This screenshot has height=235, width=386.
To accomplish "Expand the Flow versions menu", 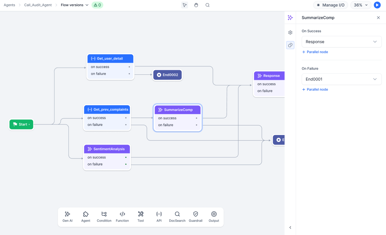I will [74, 5].
